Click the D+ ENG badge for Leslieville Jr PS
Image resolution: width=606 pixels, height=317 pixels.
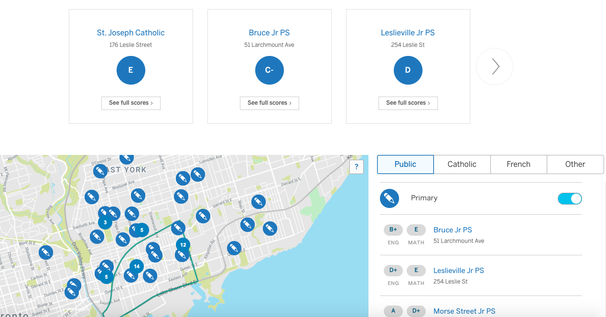[393, 271]
